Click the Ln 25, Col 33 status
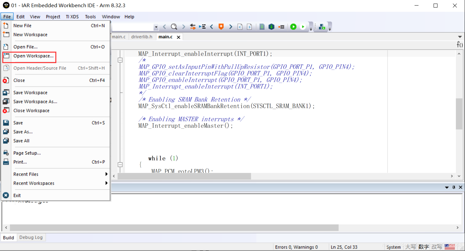Image resolution: width=465 pixels, height=251 pixels. (344, 247)
